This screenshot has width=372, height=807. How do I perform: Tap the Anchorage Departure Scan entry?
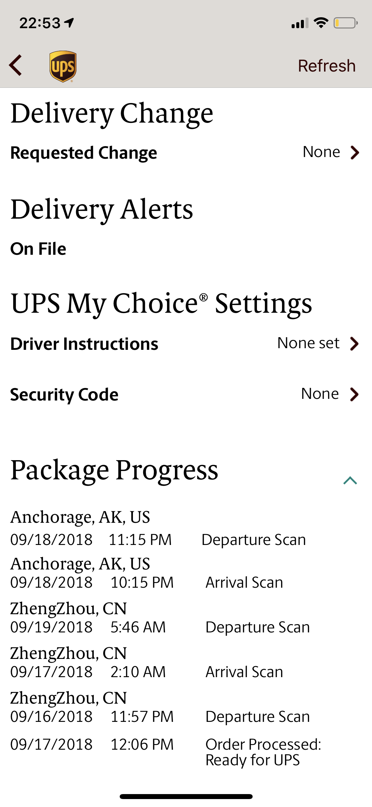(254, 540)
